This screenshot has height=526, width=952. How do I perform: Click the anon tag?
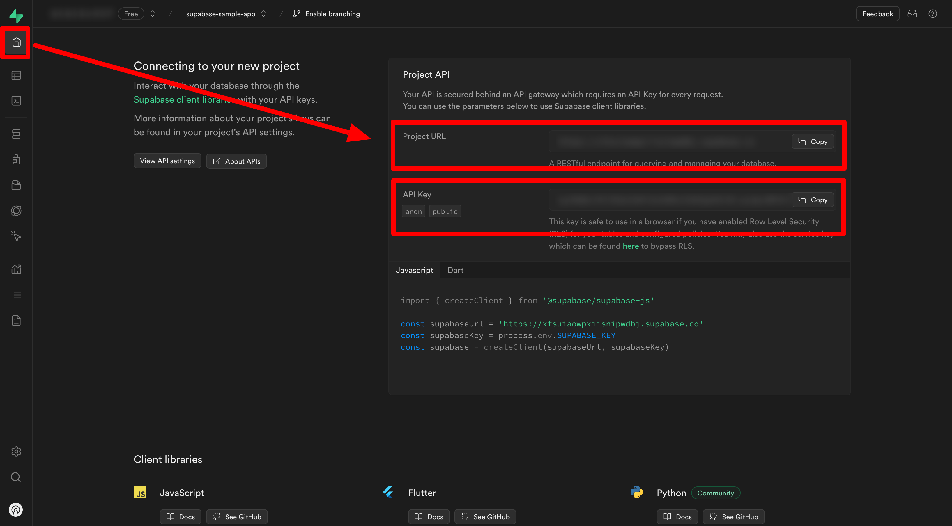pyautogui.click(x=413, y=211)
